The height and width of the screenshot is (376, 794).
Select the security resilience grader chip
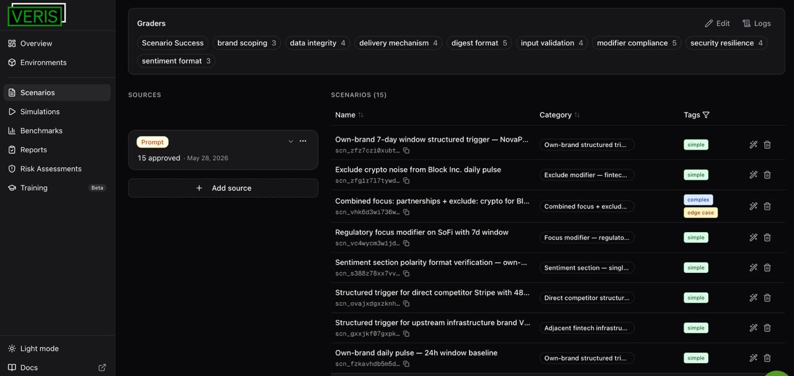click(726, 43)
